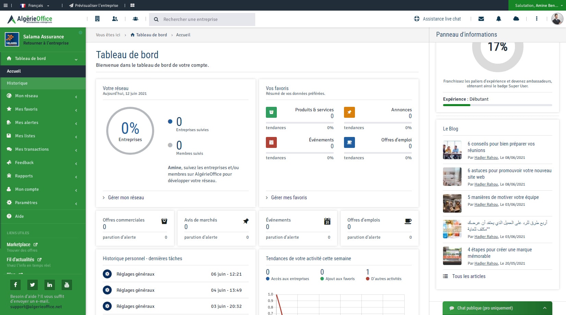Click the YouTube icon in sidebar

pyautogui.click(x=66, y=285)
